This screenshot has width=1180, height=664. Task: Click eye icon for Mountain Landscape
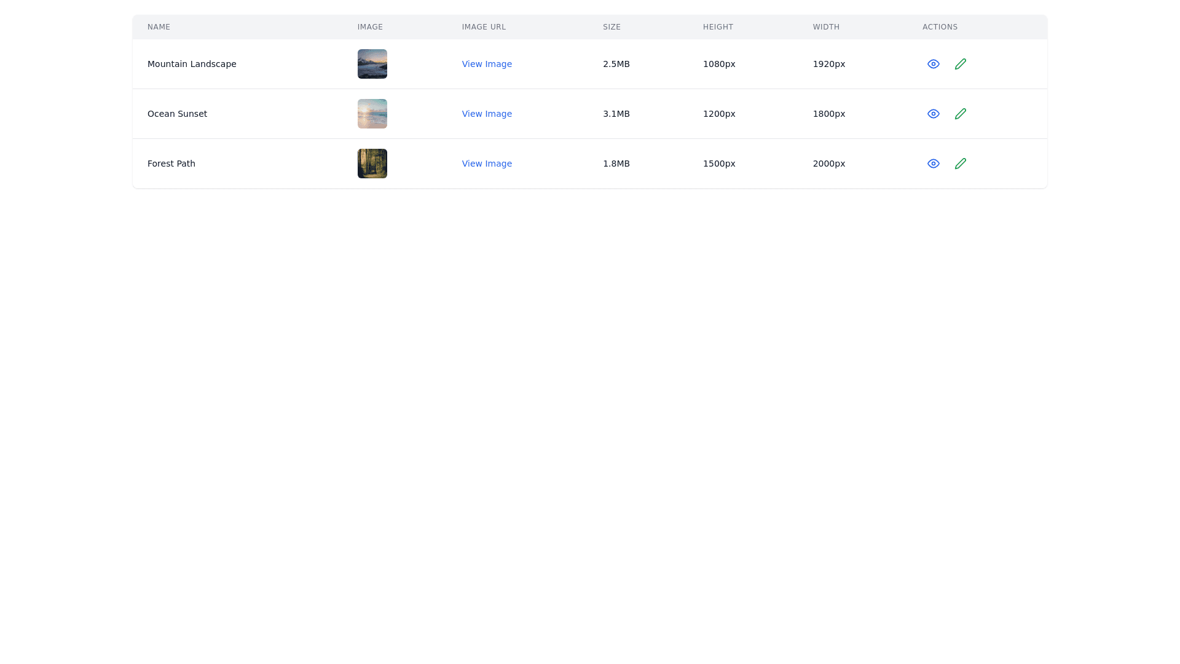[933, 64]
